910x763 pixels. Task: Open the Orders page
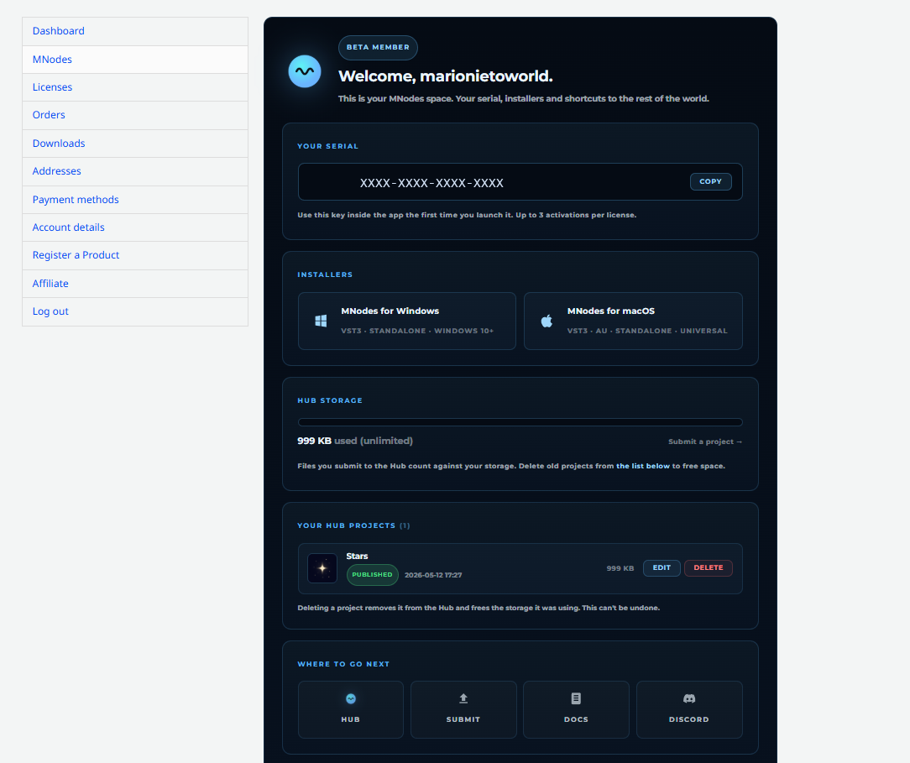(x=135, y=116)
